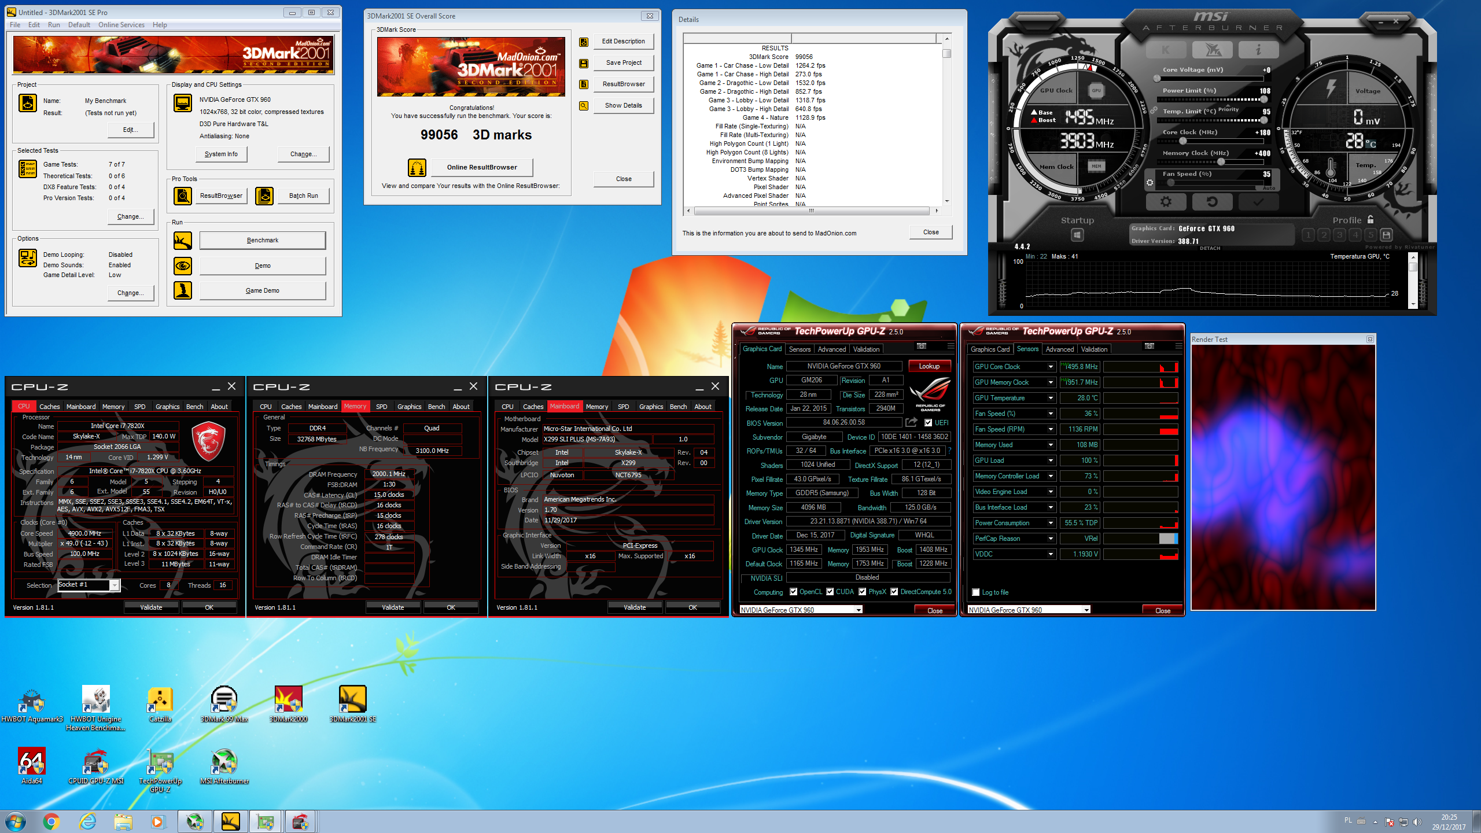Screen dimensions: 1481x833
Task: Open the Afterburner Kombustor K button
Action: tap(1166, 50)
